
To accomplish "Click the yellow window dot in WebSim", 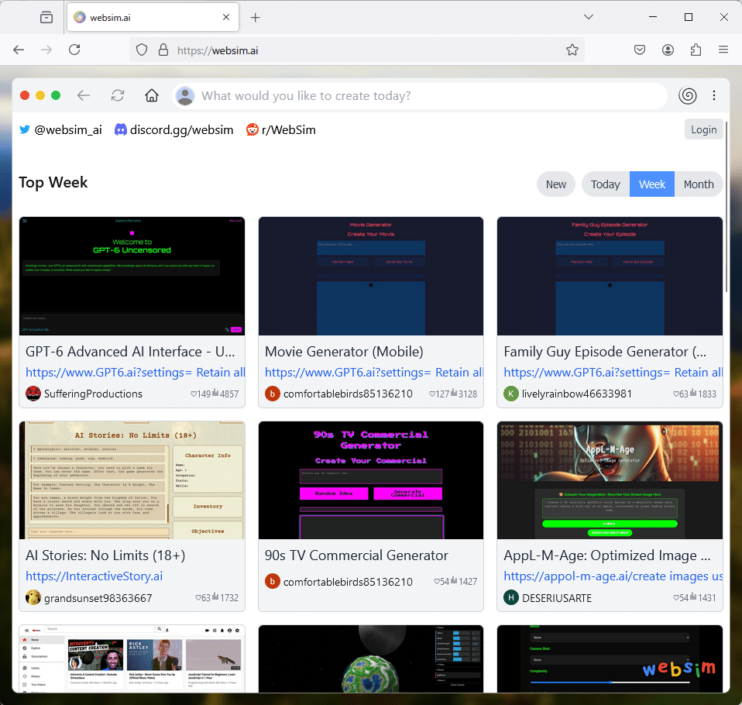I will tap(40, 95).
